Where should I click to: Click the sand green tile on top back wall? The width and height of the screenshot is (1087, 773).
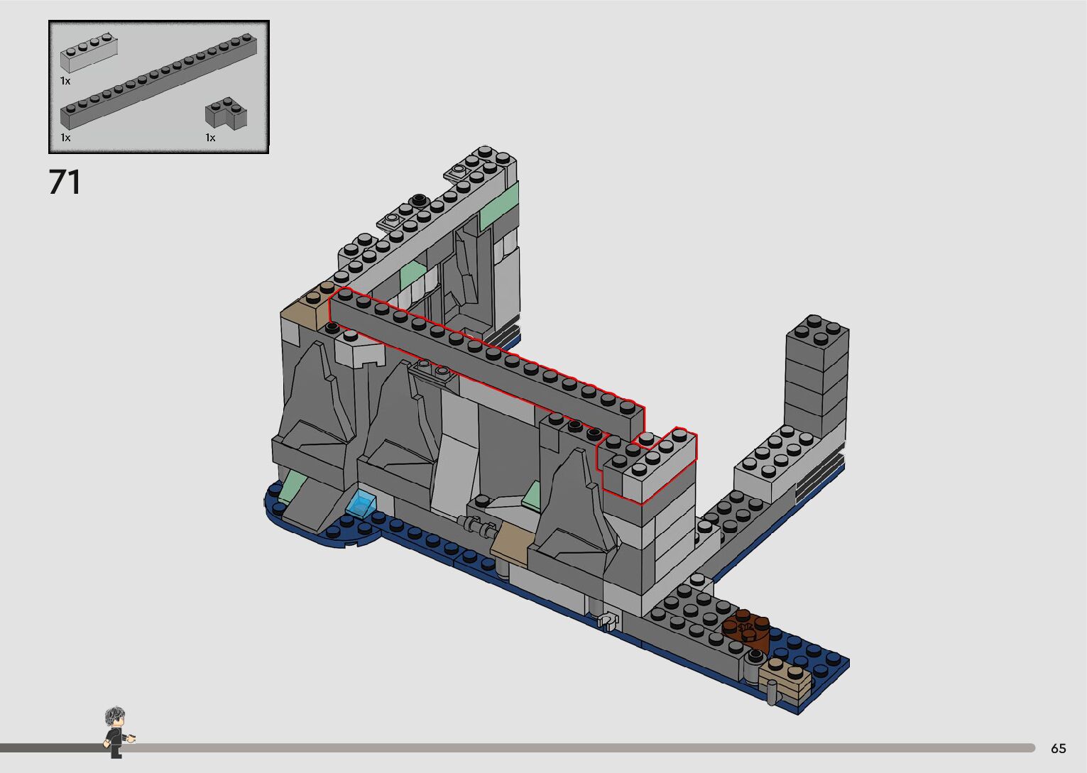(500, 207)
